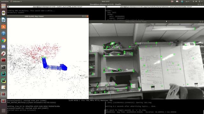Open the wrench tool app in dock
The image size is (204, 114).
(4, 54)
